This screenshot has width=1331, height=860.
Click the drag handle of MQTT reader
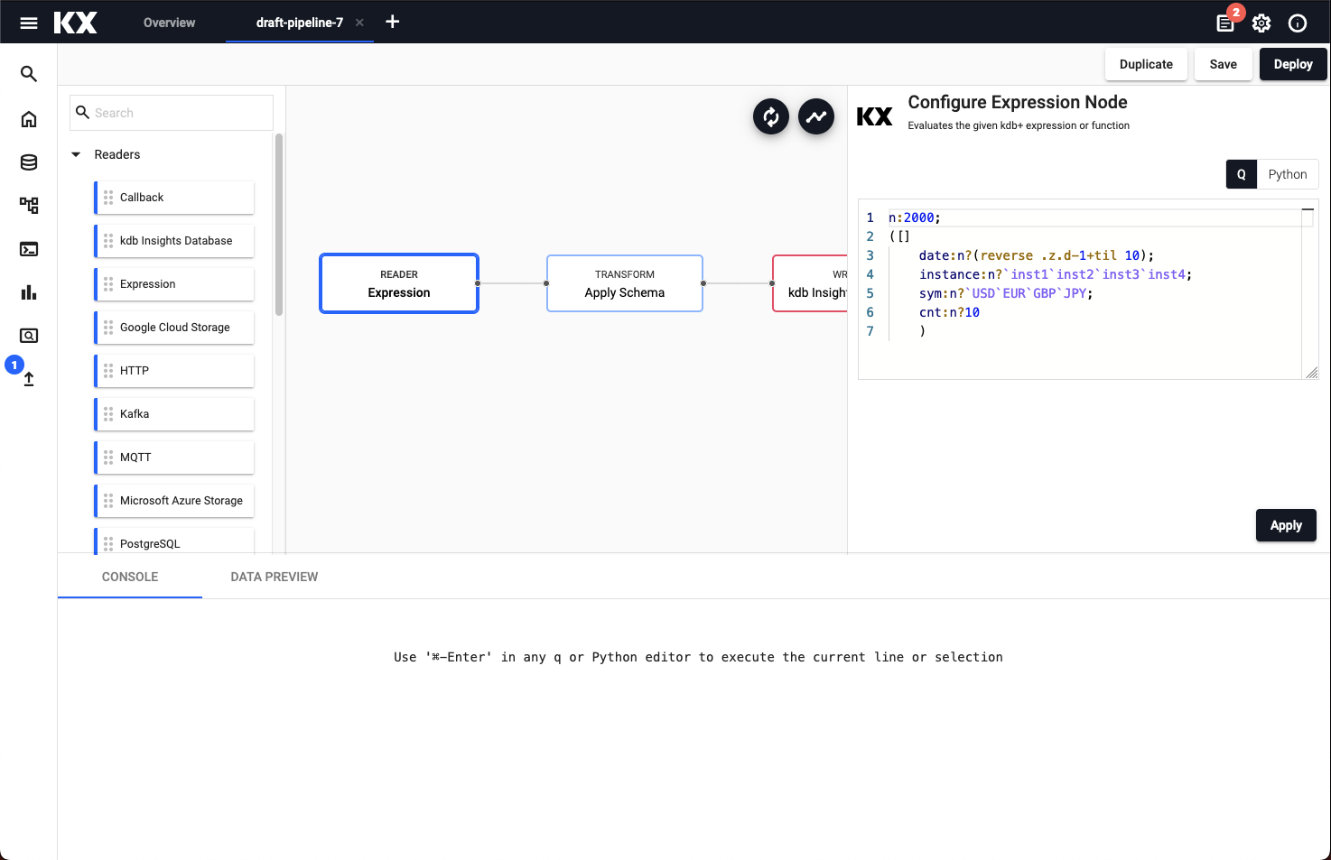[x=108, y=458]
